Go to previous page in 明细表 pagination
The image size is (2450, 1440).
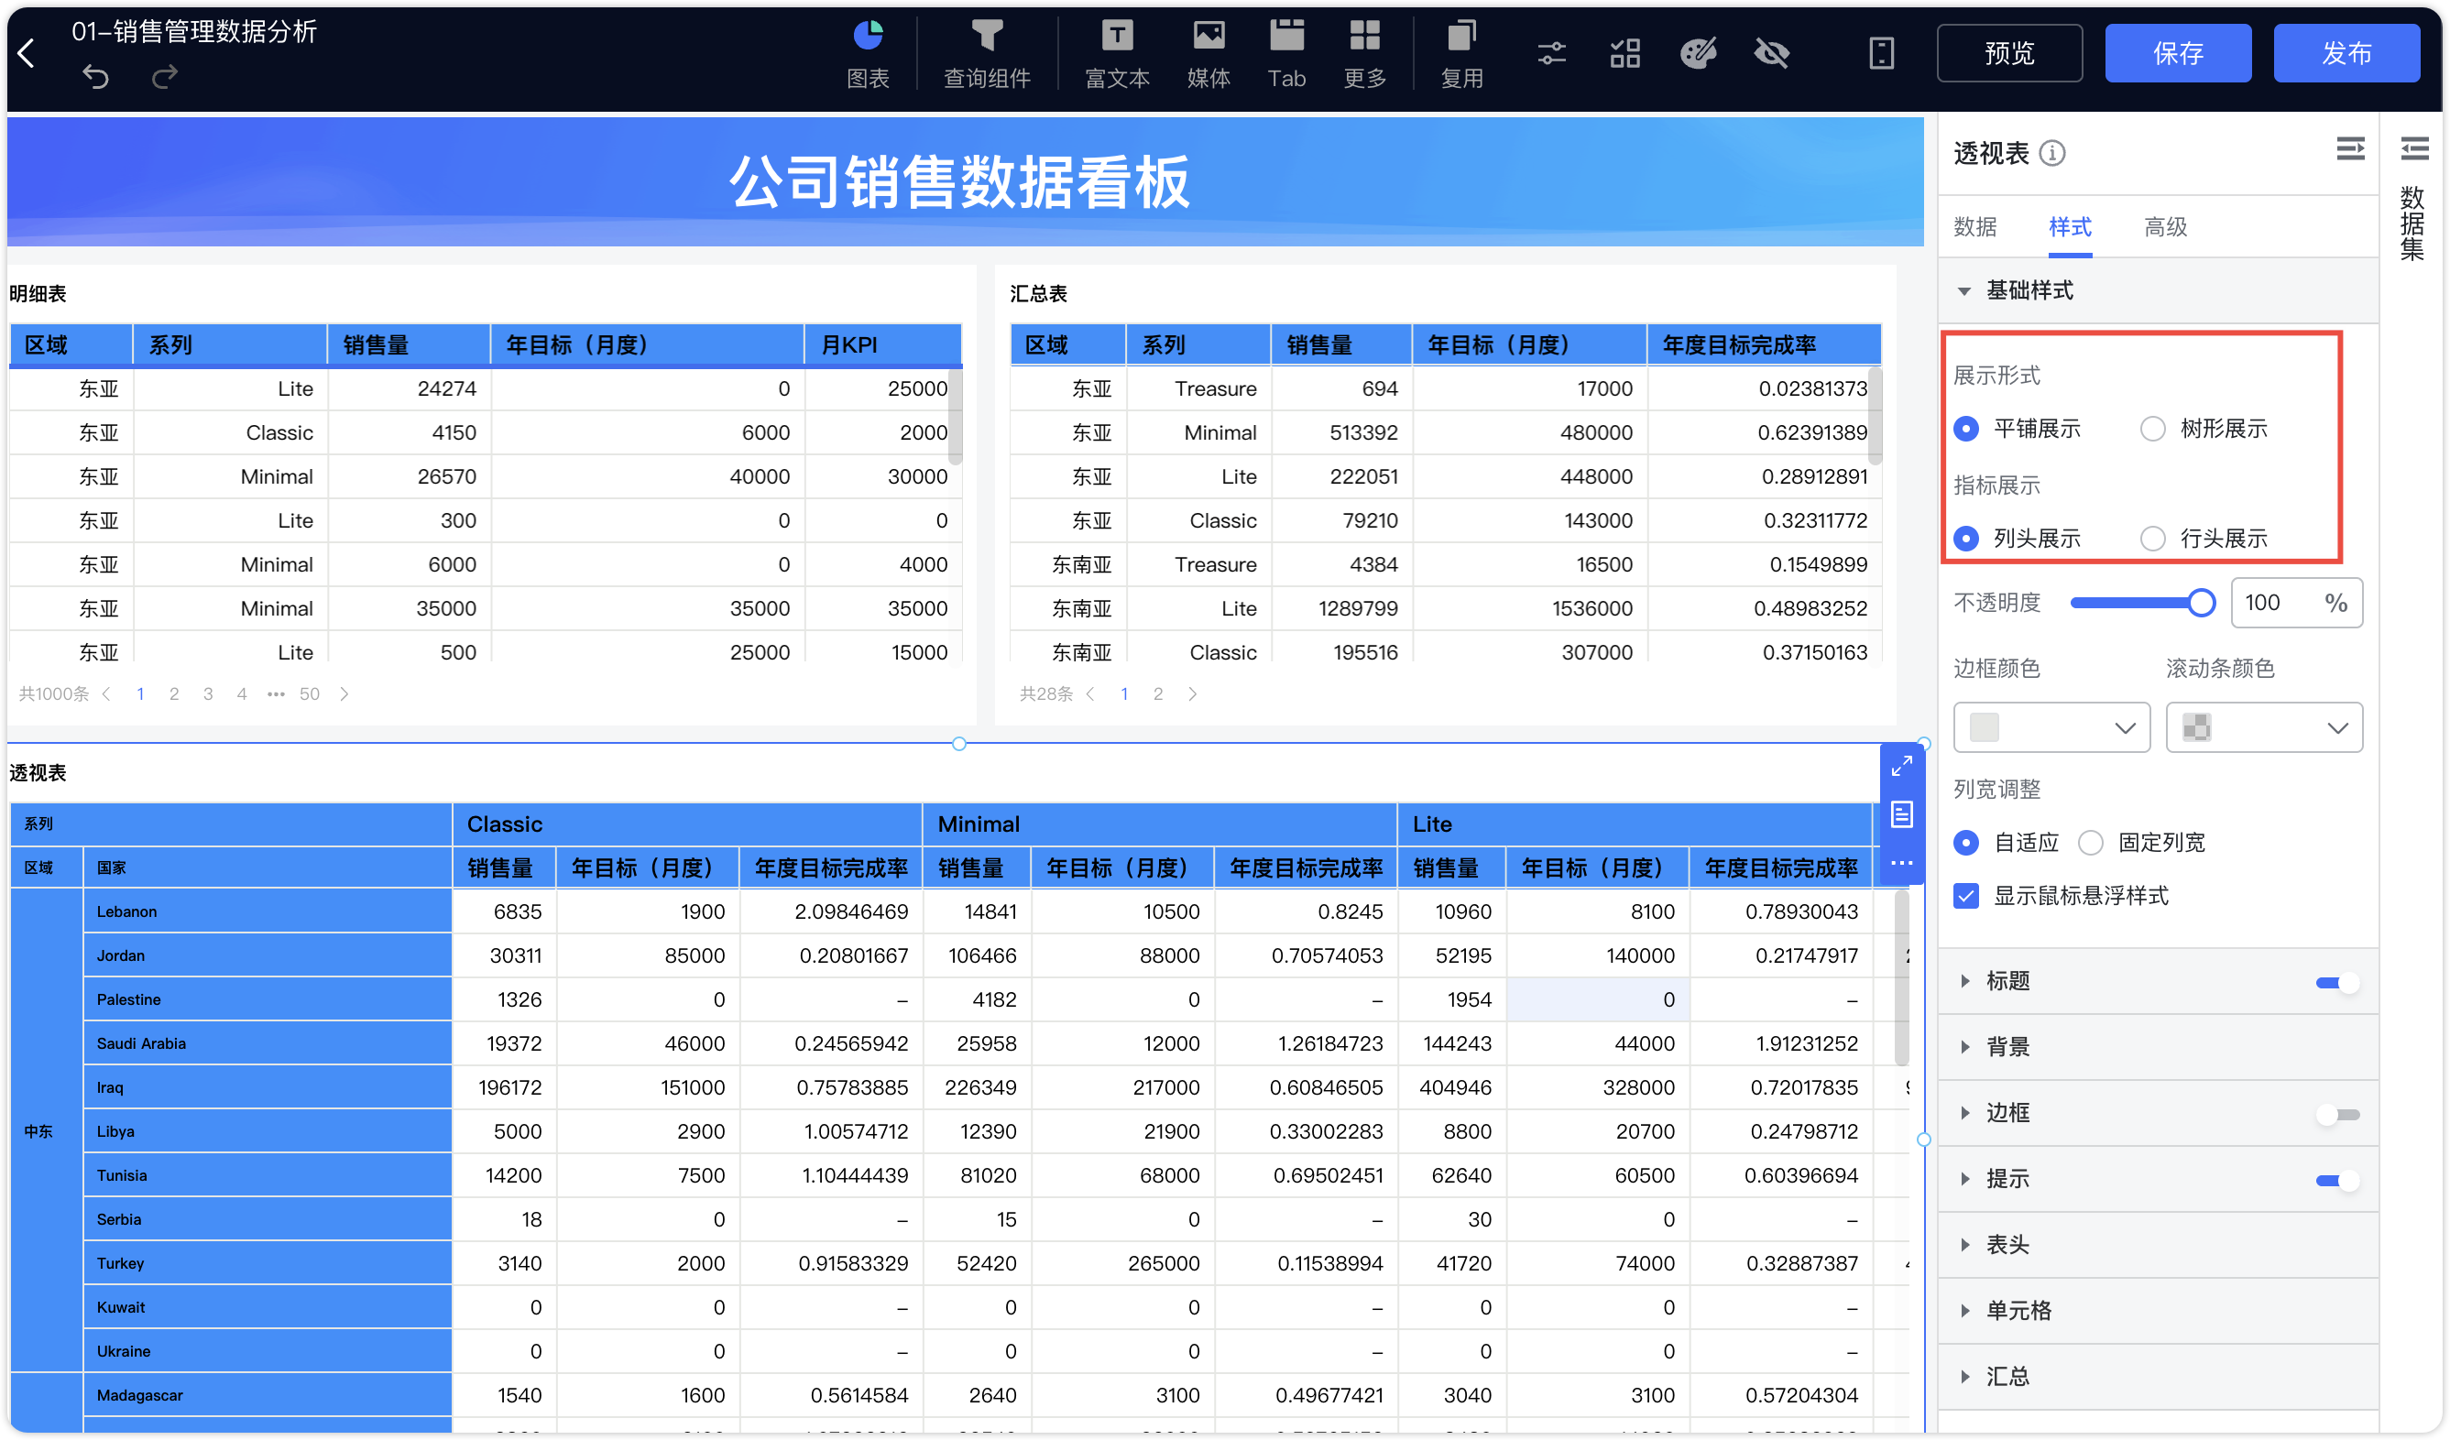[106, 693]
